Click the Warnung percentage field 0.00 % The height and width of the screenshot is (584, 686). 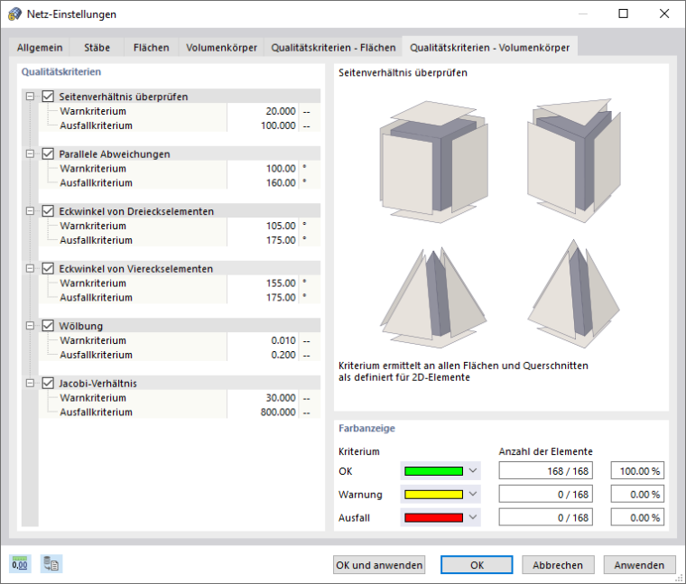click(x=637, y=494)
